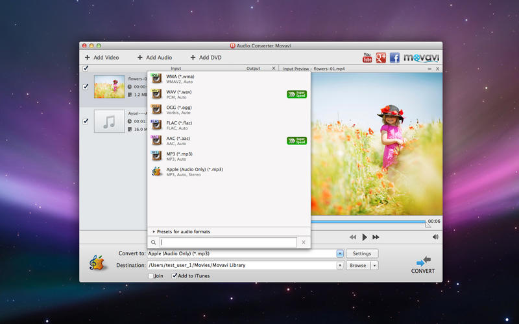Click the volume speaker icon
The width and height of the screenshot is (519, 324).
(435, 237)
